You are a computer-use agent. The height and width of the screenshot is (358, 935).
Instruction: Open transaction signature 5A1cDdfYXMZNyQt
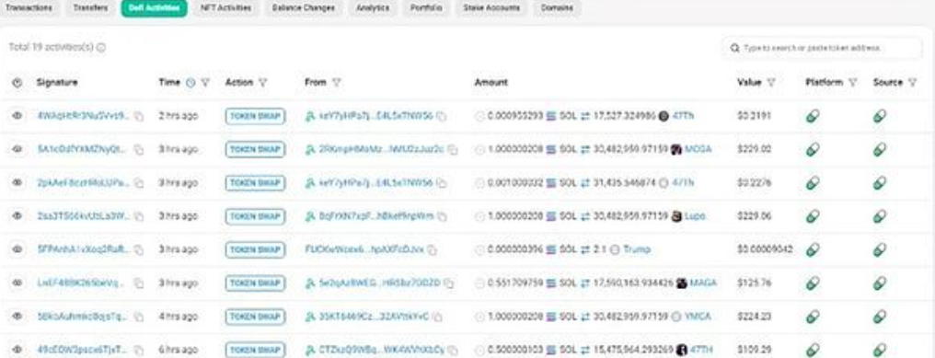[83, 149]
